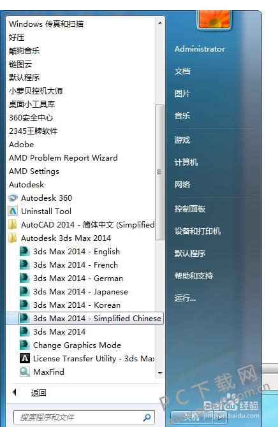Click the 3ds Max 2014 Korean icon
Viewport: 278px width, 427px height.
coord(24,305)
